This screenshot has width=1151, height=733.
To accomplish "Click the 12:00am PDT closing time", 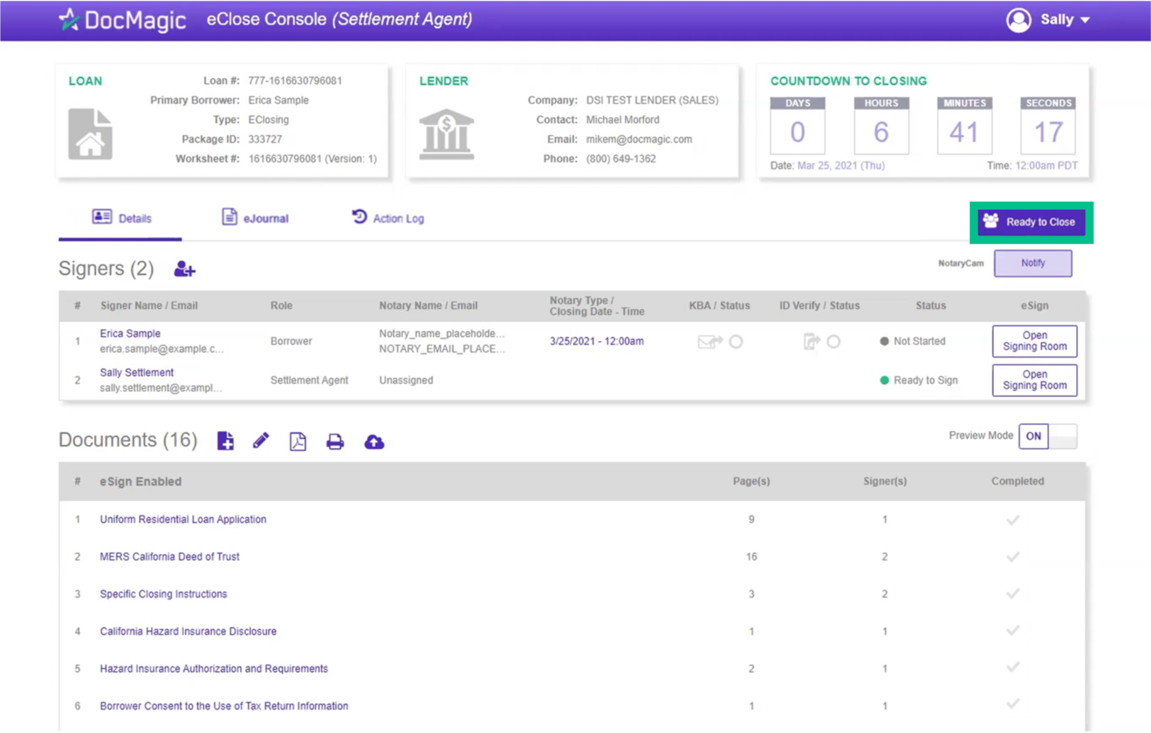I will coord(1046,166).
